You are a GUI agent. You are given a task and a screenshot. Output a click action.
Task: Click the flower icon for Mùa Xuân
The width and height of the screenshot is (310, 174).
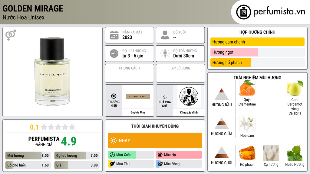112,155
